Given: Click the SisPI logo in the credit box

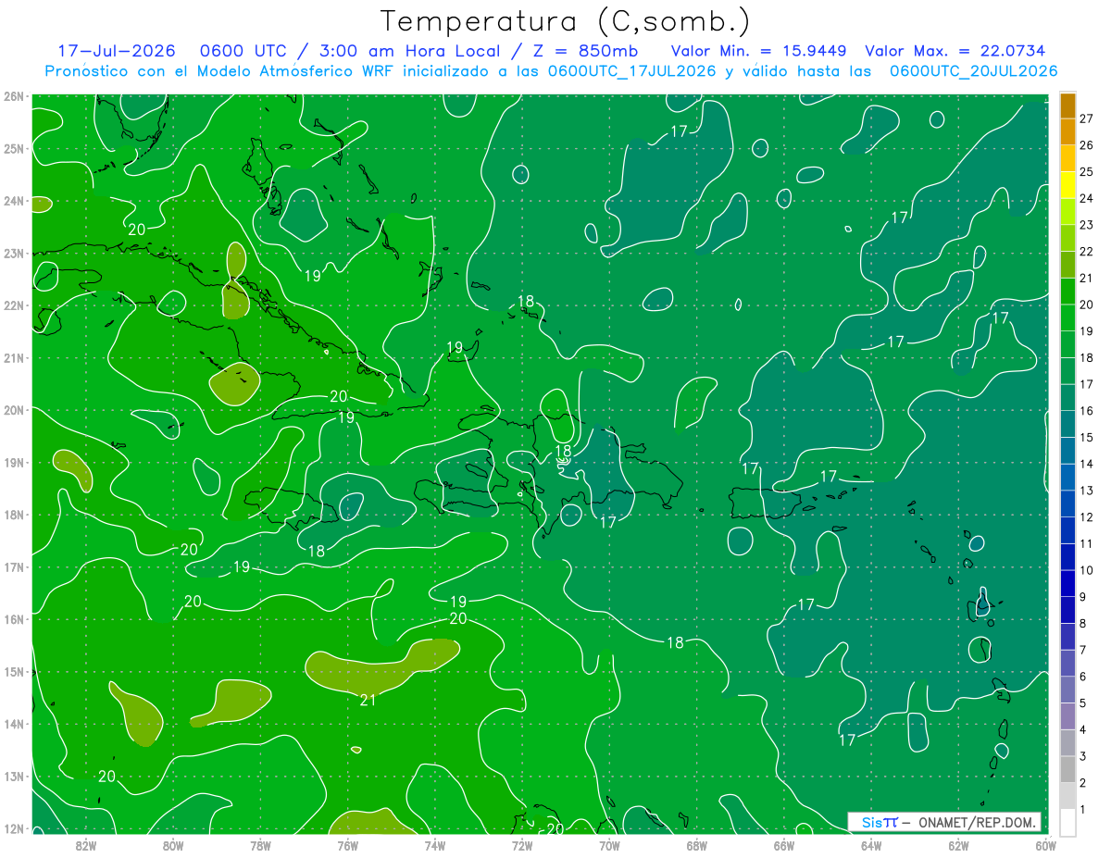Looking at the screenshot, I should 880,822.
